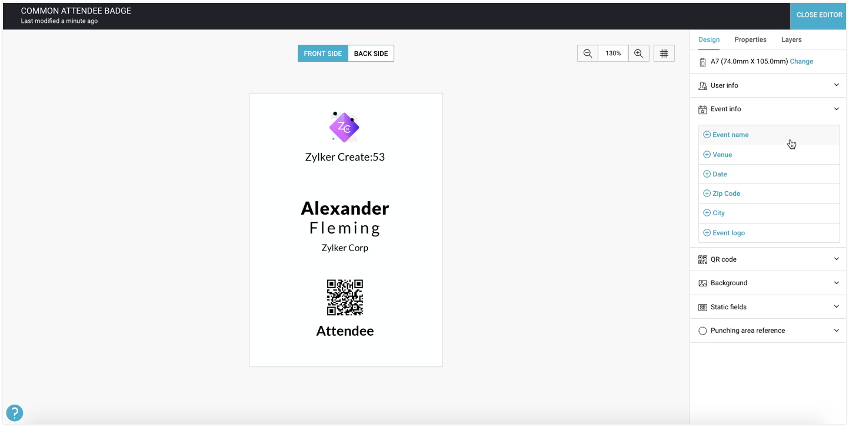Open the Properties tab
The width and height of the screenshot is (849, 427).
click(x=750, y=39)
